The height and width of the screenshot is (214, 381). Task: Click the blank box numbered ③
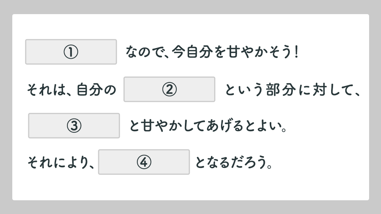pyautogui.click(x=74, y=126)
